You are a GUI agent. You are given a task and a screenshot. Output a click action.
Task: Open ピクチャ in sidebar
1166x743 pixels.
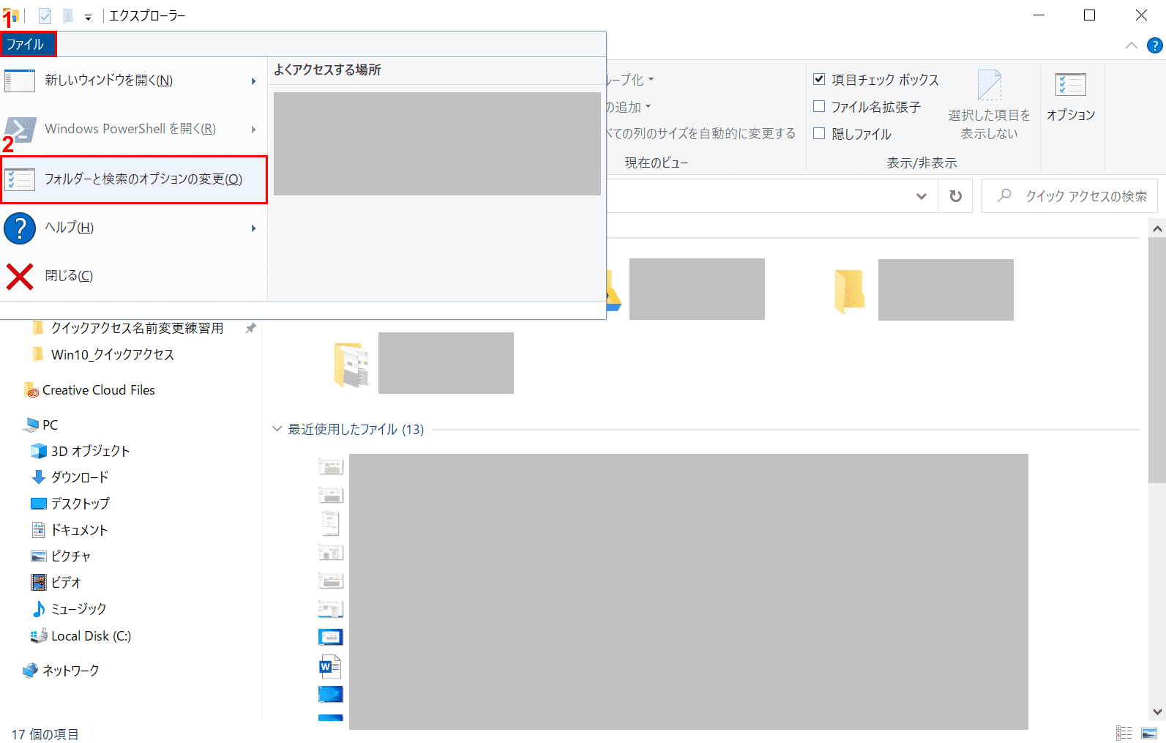tap(71, 556)
